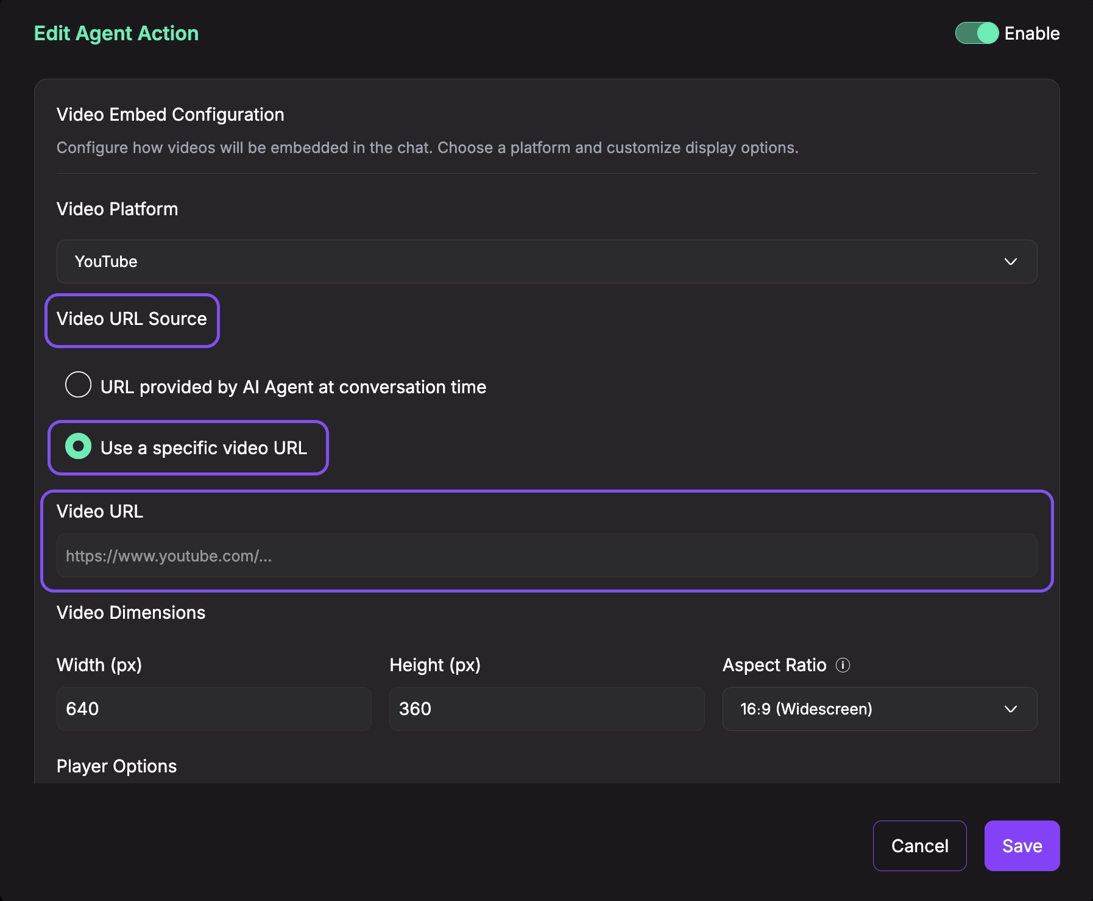This screenshot has height=901, width=1093.
Task: Focus the Video URL input field
Action: tap(546, 555)
